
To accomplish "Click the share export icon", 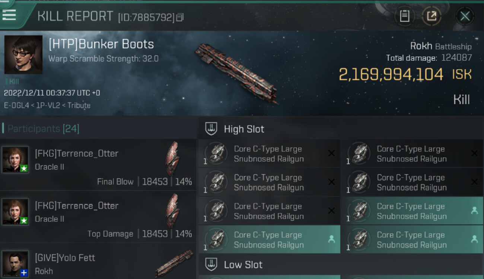I will pos(432,16).
